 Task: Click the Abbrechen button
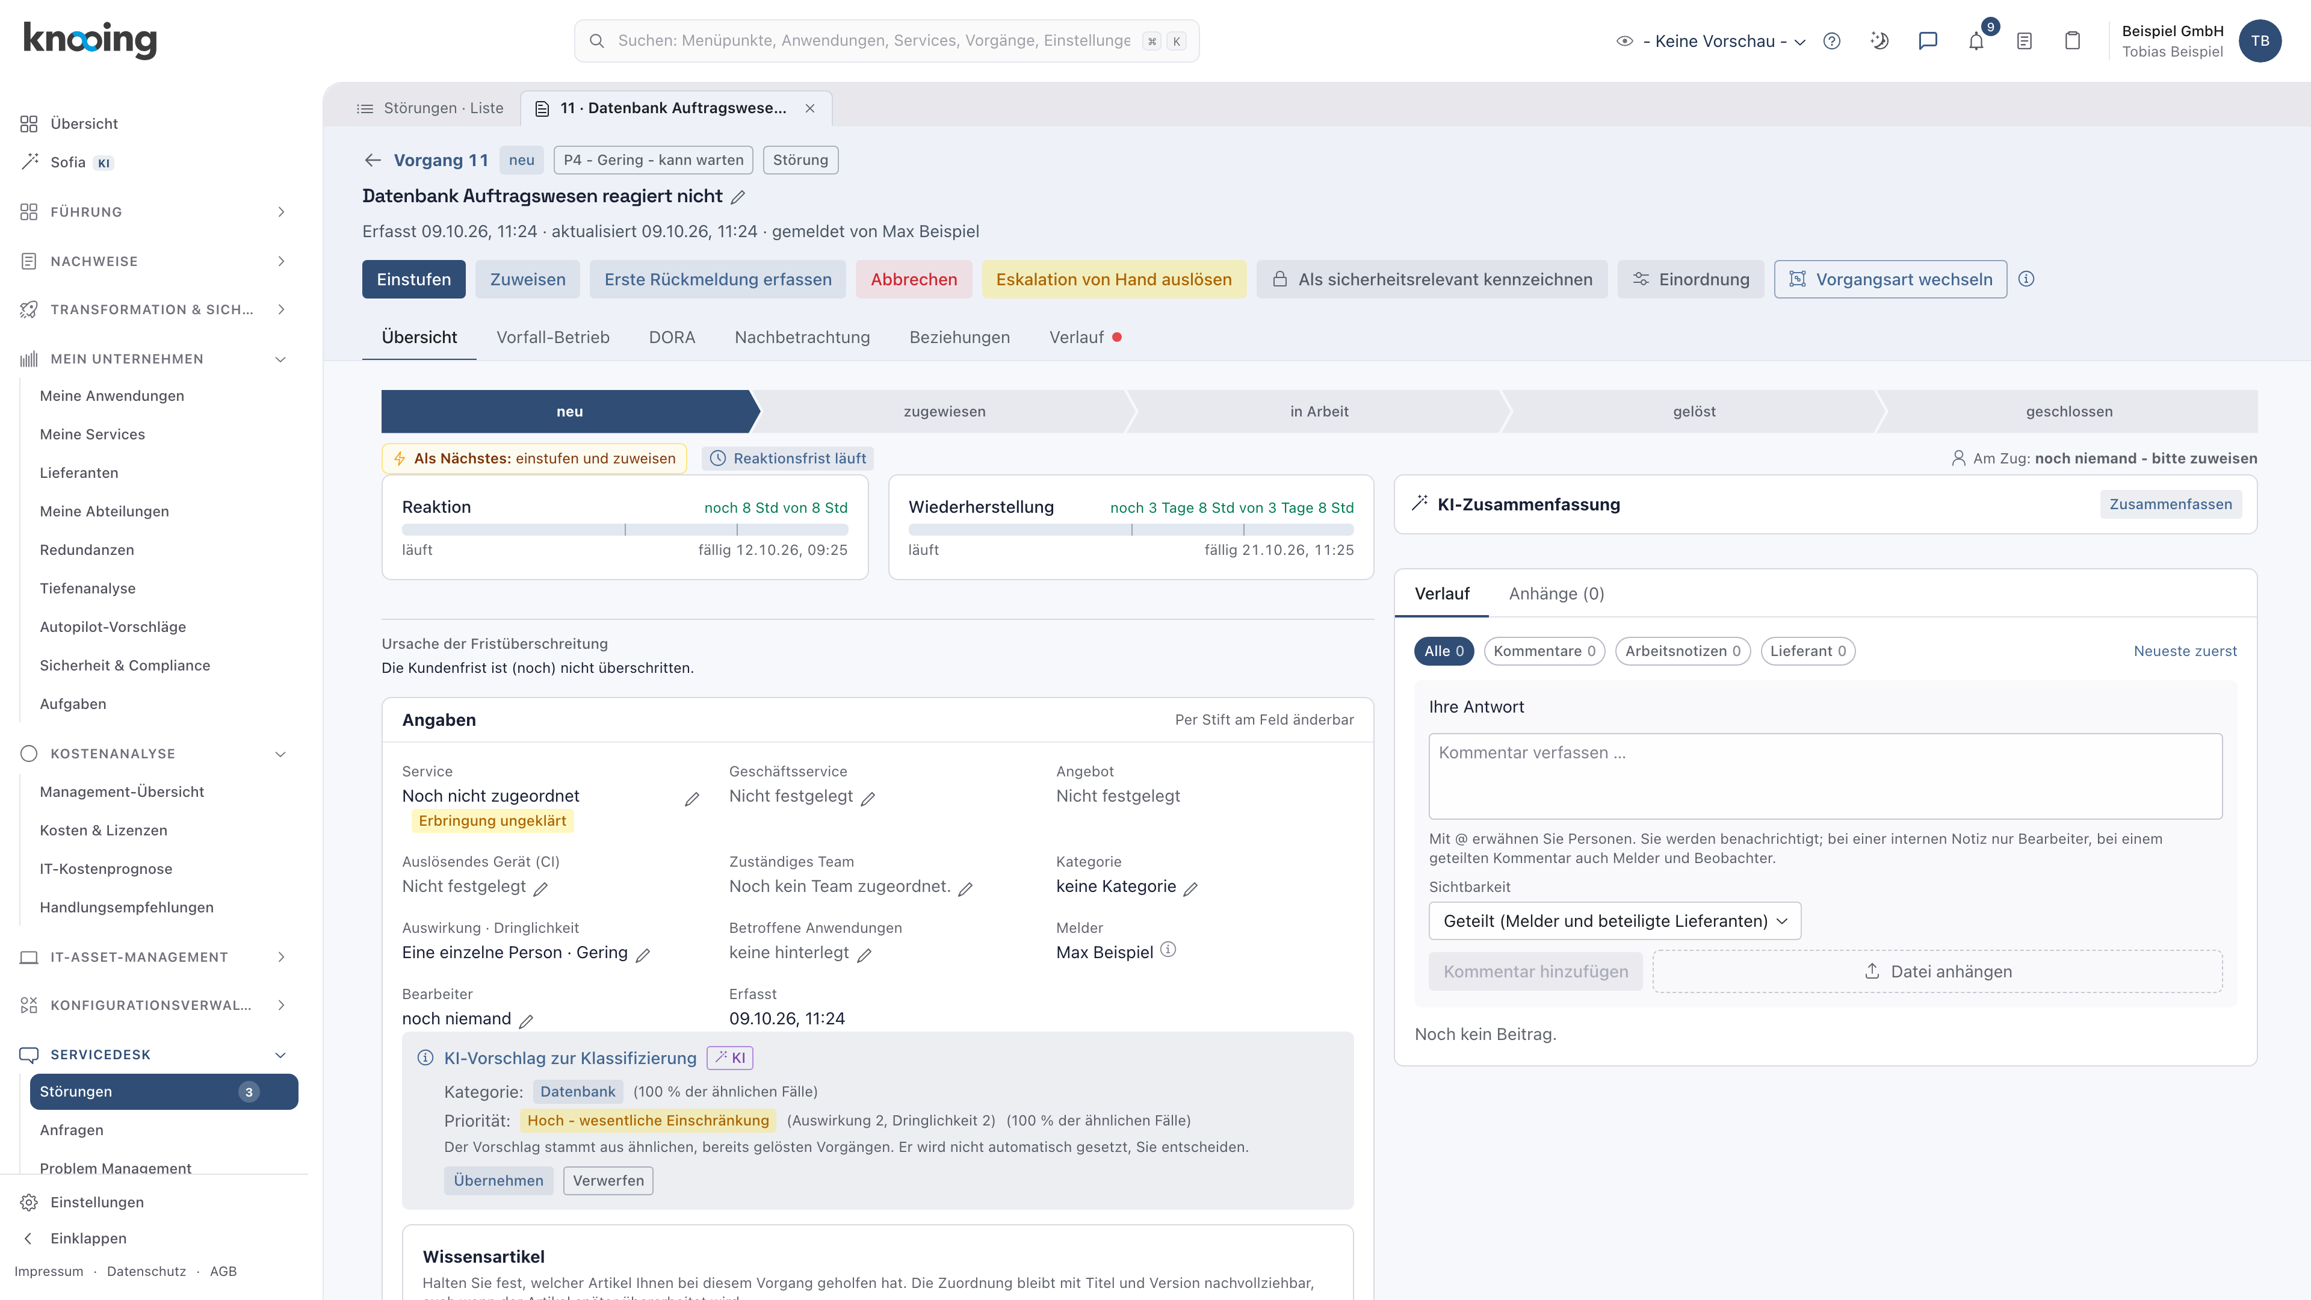(914, 279)
